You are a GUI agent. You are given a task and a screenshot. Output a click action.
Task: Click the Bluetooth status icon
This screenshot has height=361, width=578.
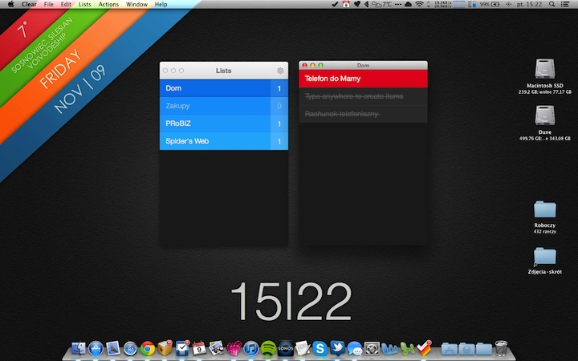tap(366, 5)
